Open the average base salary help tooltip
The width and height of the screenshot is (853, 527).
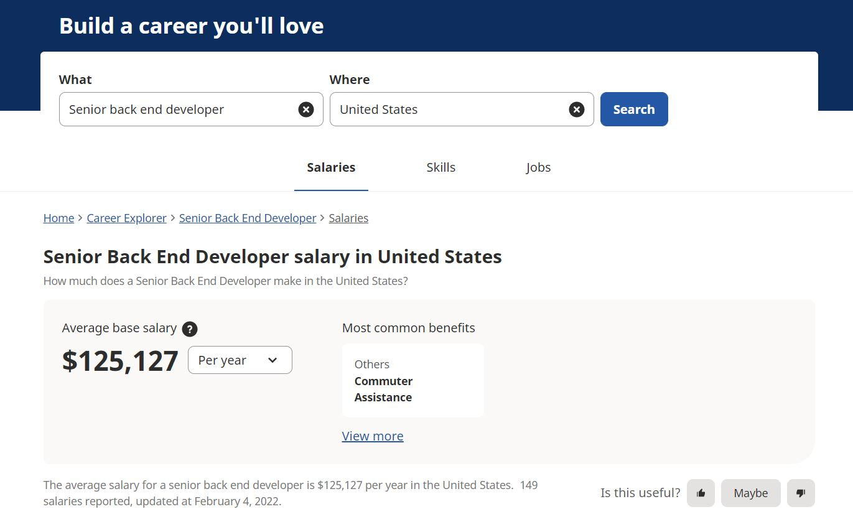(x=190, y=329)
